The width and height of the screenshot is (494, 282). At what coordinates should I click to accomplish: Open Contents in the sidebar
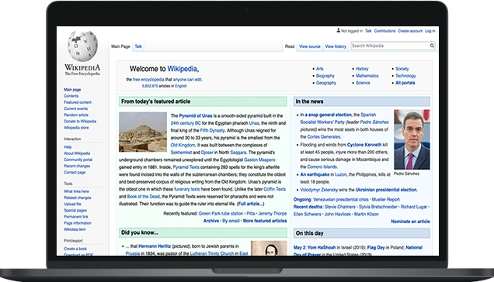pos(71,96)
